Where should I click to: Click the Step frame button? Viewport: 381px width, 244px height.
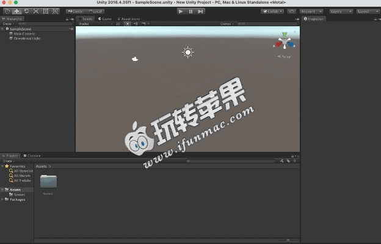201,11
